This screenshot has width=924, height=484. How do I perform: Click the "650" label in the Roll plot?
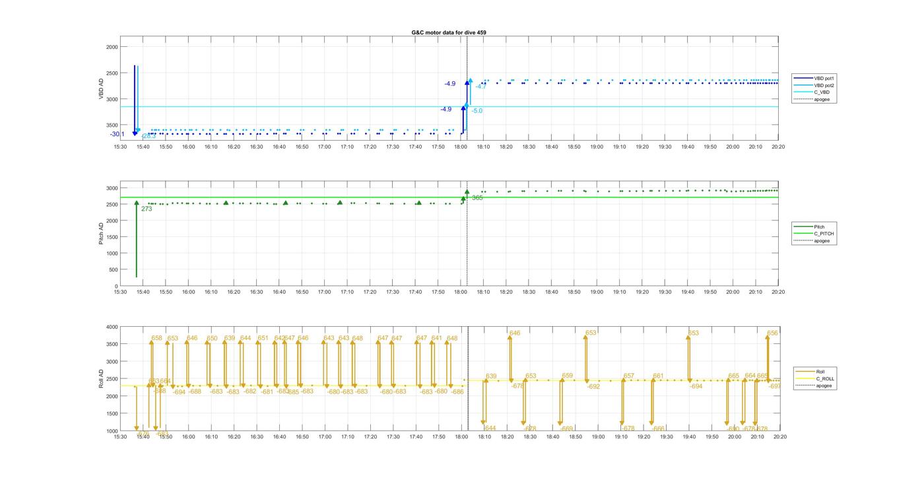tap(212, 338)
